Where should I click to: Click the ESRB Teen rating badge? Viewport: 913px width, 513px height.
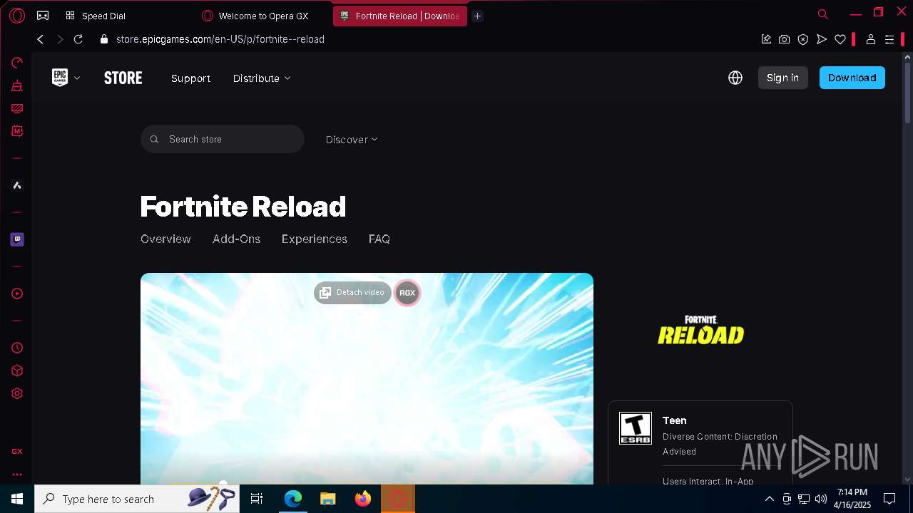pyautogui.click(x=636, y=428)
